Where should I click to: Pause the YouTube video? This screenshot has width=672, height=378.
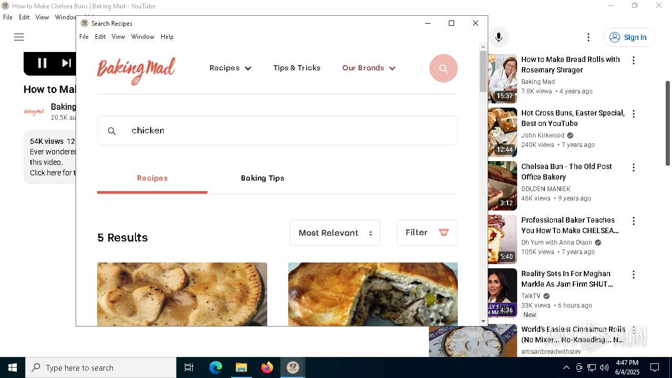click(x=43, y=63)
